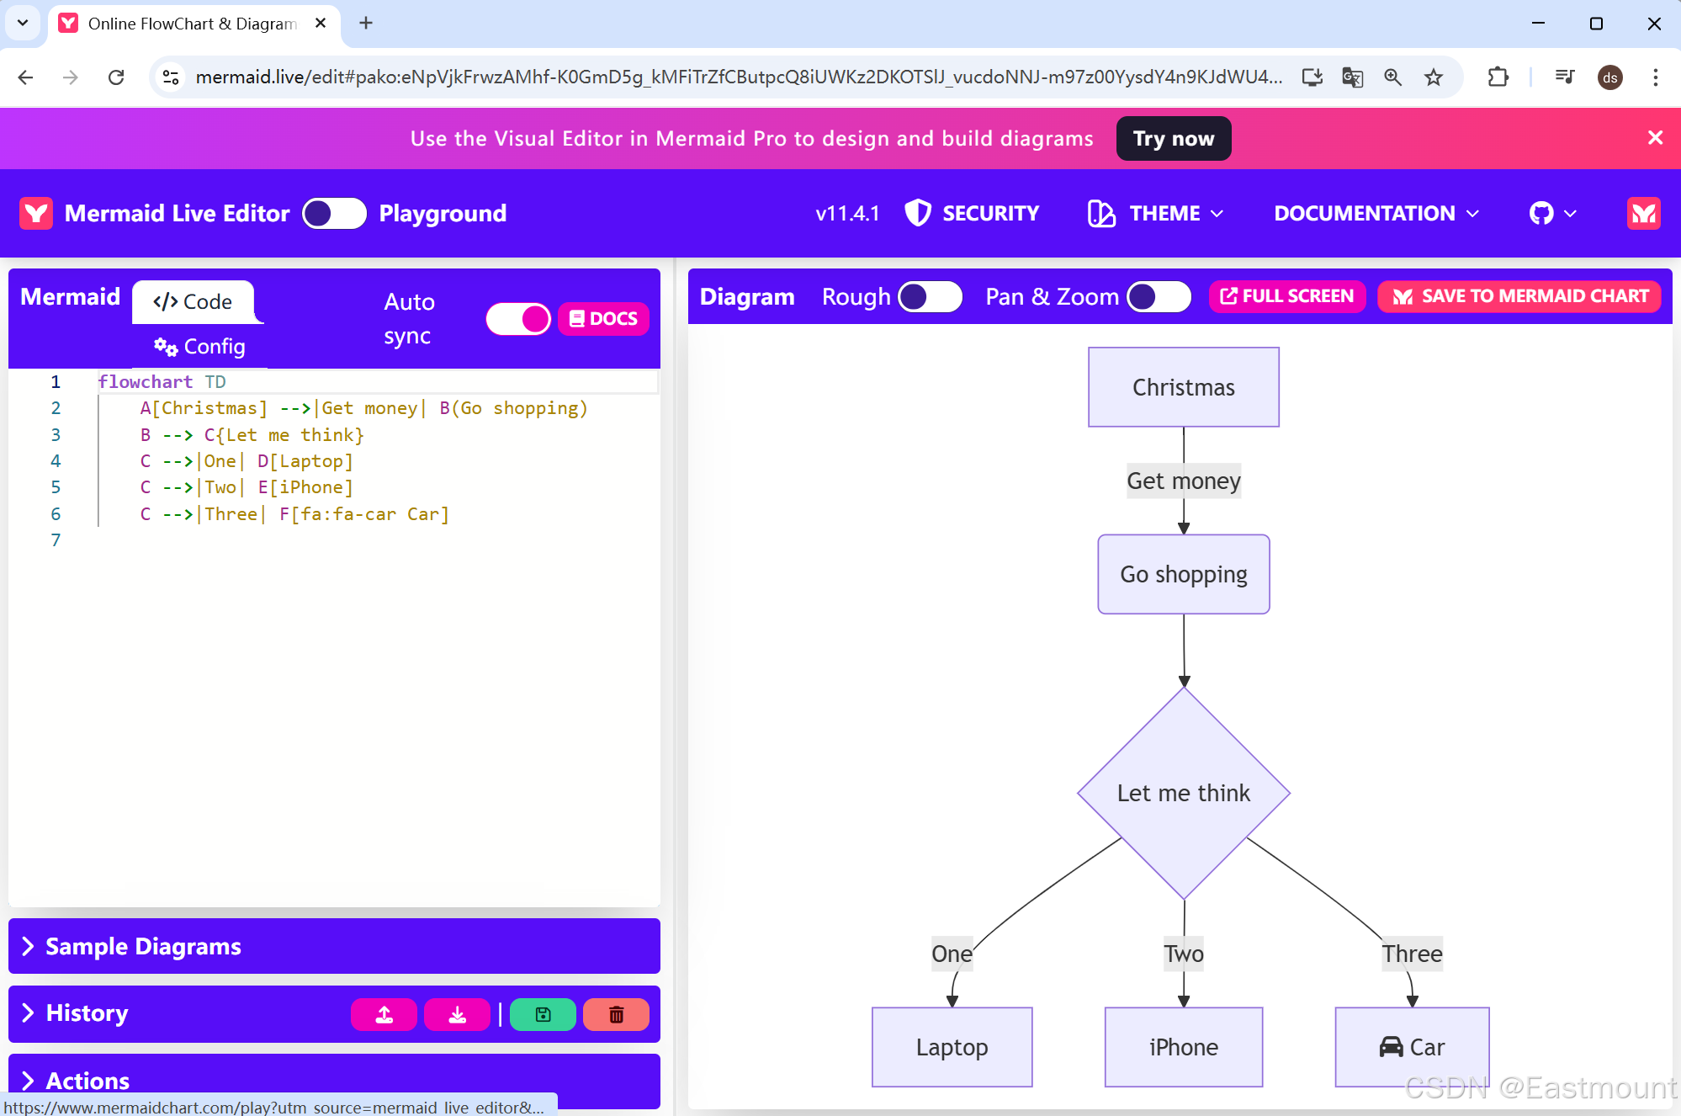This screenshot has height=1116, width=1681.
Task: Click the Security shield icon
Action: (917, 213)
